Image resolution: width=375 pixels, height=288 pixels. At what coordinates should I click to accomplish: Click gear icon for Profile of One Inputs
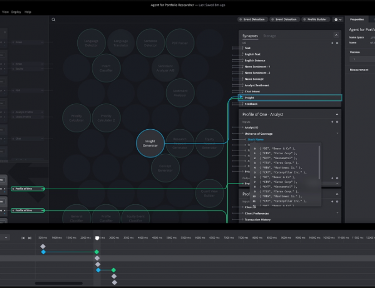click(x=337, y=122)
